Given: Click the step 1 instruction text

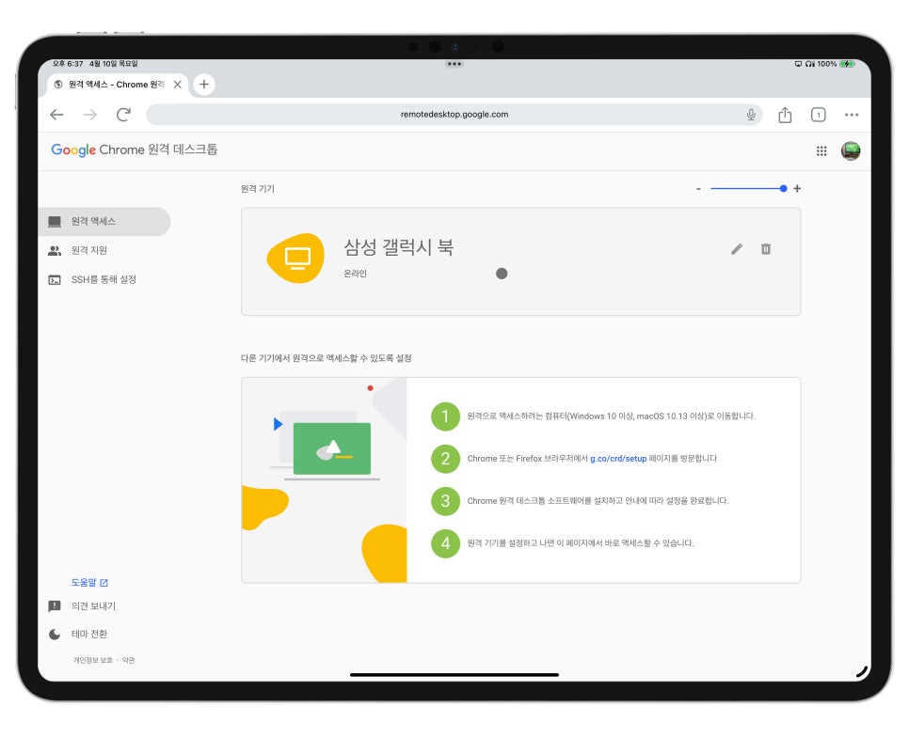Looking at the screenshot, I should click(x=611, y=416).
